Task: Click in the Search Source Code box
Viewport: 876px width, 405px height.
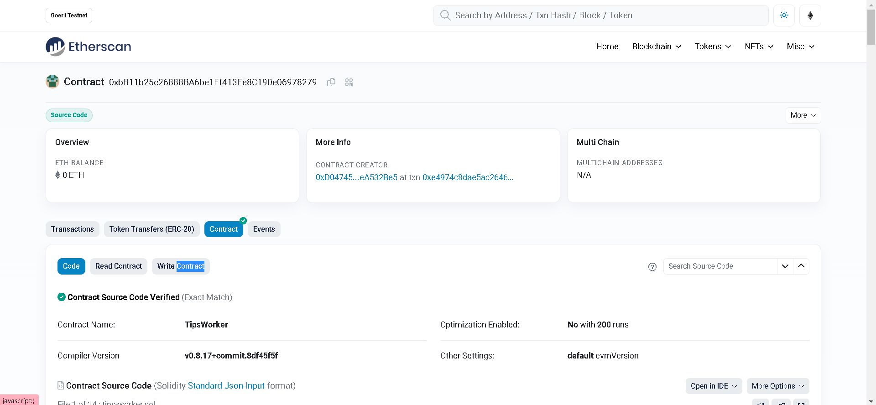Action: (720, 266)
